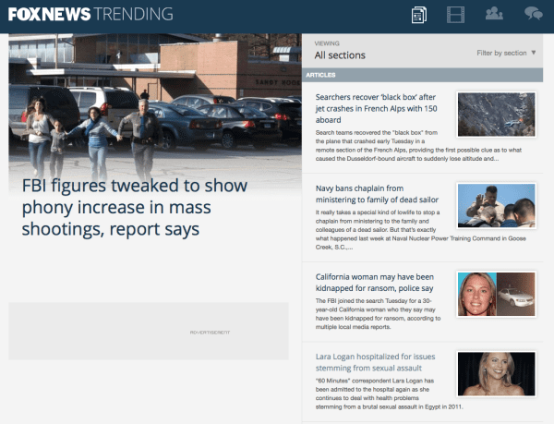
Task: Open California woman kidnapped article headline
Action: pyautogui.click(x=375, y=283)
